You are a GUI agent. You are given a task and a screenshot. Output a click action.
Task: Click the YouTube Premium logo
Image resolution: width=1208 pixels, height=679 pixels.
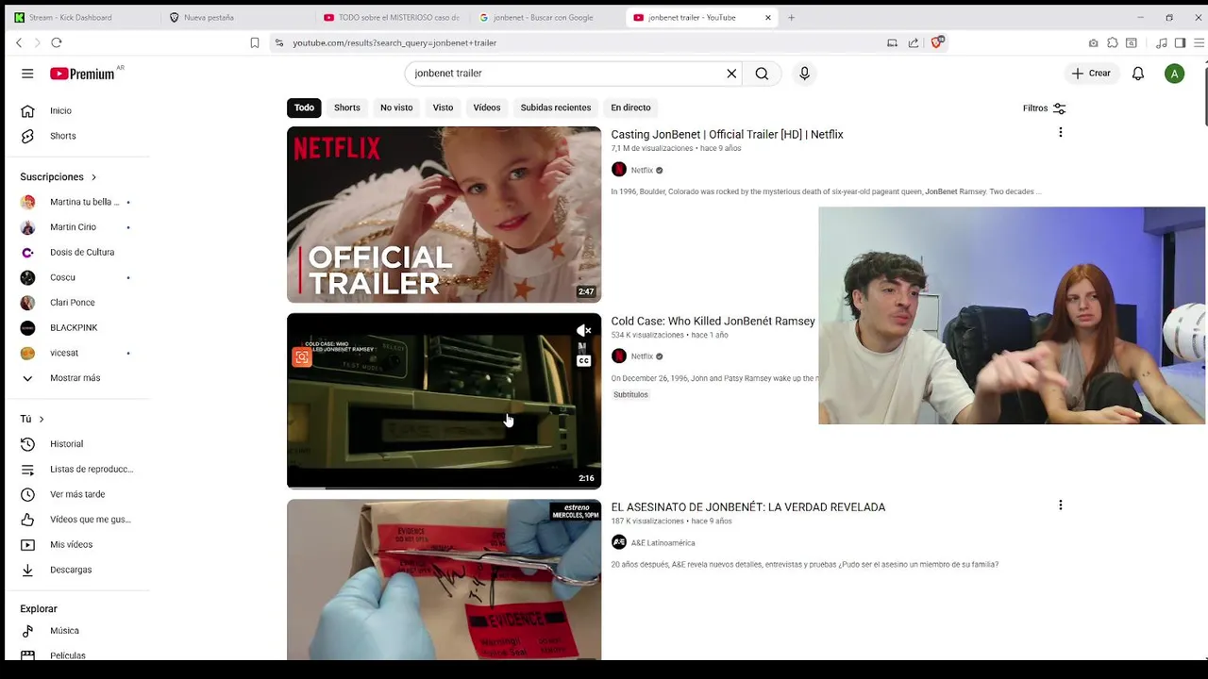click(x=82, y=74)
